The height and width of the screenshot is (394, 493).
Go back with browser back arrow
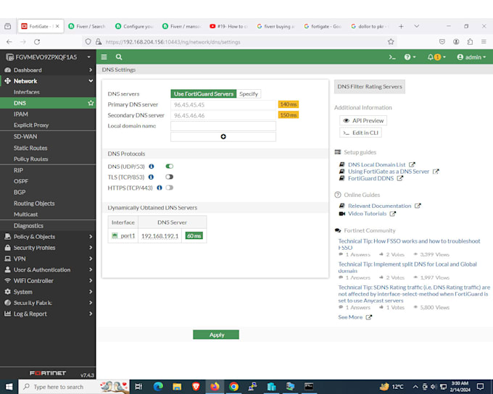click(9, 42)
